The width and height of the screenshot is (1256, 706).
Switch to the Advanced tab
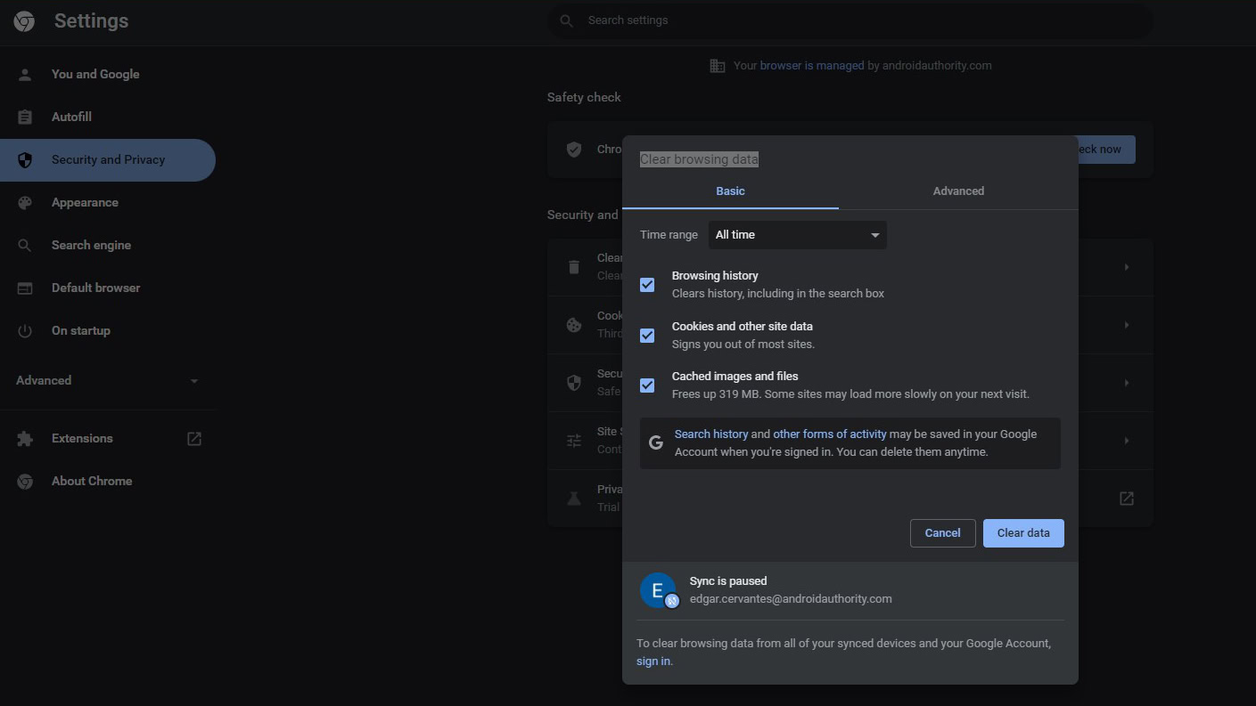(958, 191)
